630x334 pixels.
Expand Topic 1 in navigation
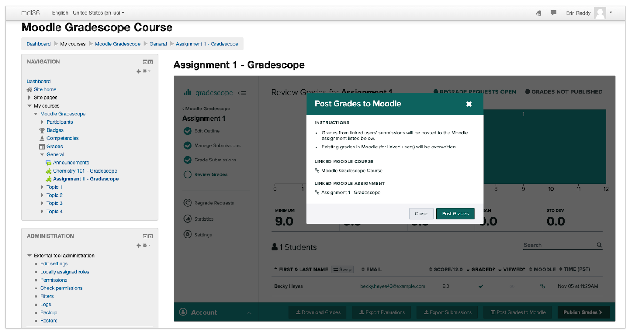(42, 187)
